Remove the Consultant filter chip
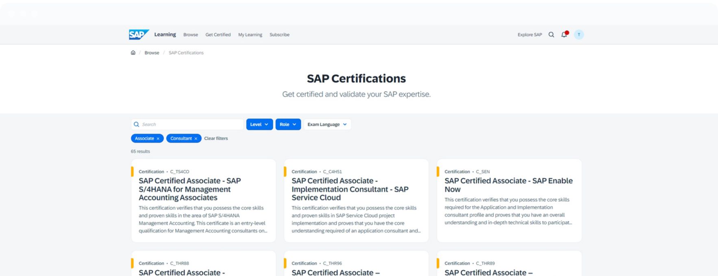 coord(196,139)
